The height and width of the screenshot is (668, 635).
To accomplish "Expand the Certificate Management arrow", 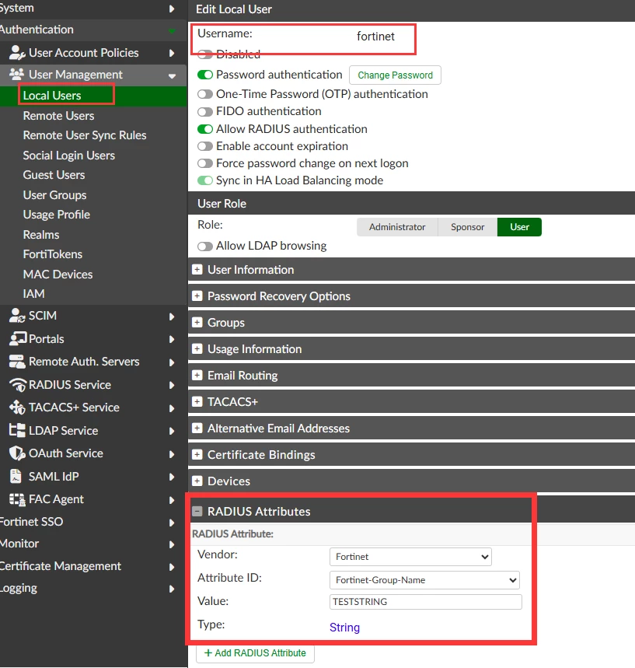I will (172, 567).
